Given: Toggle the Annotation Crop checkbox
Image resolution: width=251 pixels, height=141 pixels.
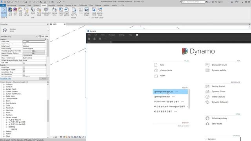Looking at the screenshot, I should coord(24,72).
